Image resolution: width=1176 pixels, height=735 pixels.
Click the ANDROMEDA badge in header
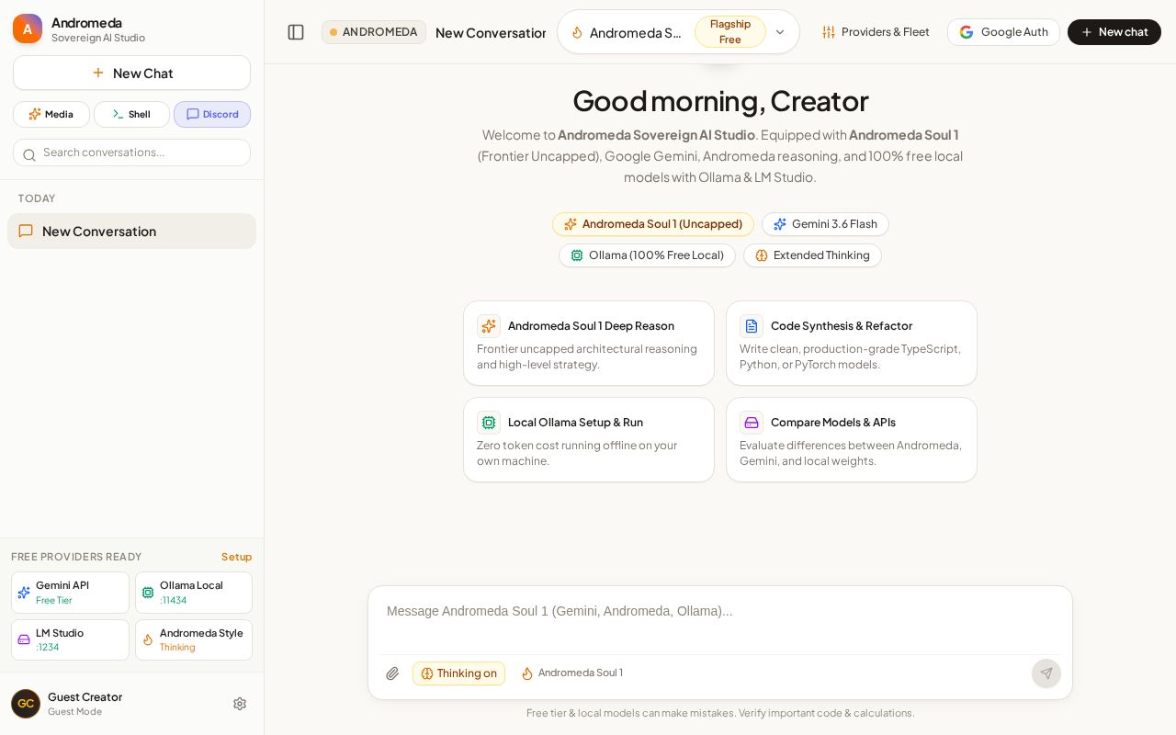(x=374, y=32)
